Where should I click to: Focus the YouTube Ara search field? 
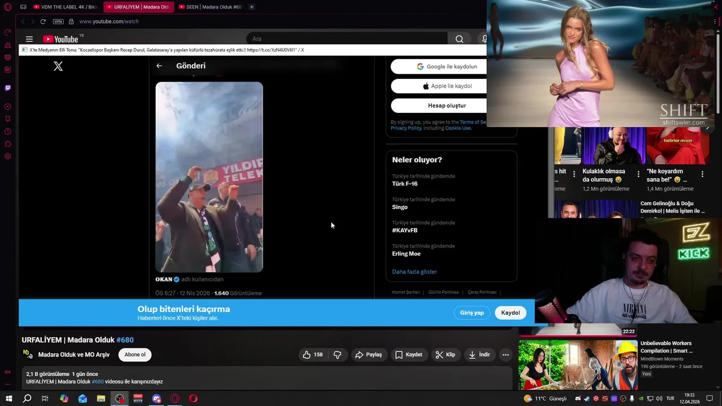point(347,39)
